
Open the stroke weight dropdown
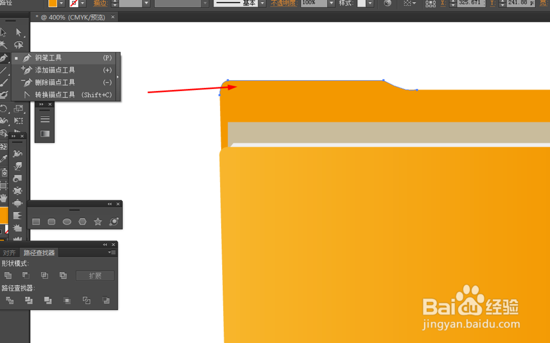tap(147, 3)
